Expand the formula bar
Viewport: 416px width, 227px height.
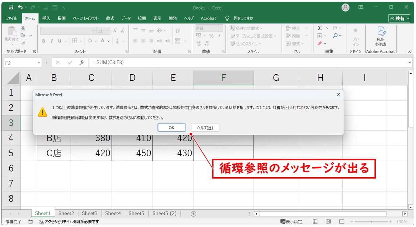(410, 62)
